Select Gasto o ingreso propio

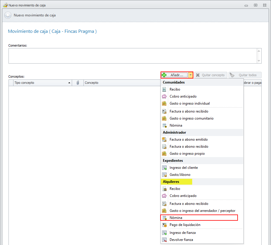(x=202, y=154)
